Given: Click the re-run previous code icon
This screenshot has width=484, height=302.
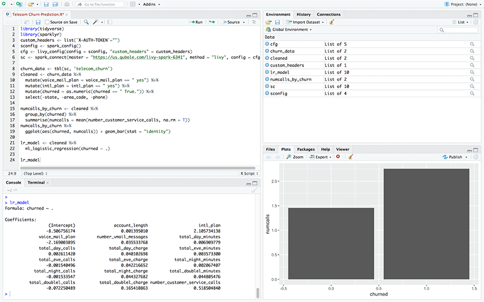Looking at the screenshot, I should [x=212, y=22].
